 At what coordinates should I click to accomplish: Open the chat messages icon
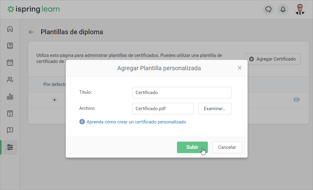coord(268,9)
